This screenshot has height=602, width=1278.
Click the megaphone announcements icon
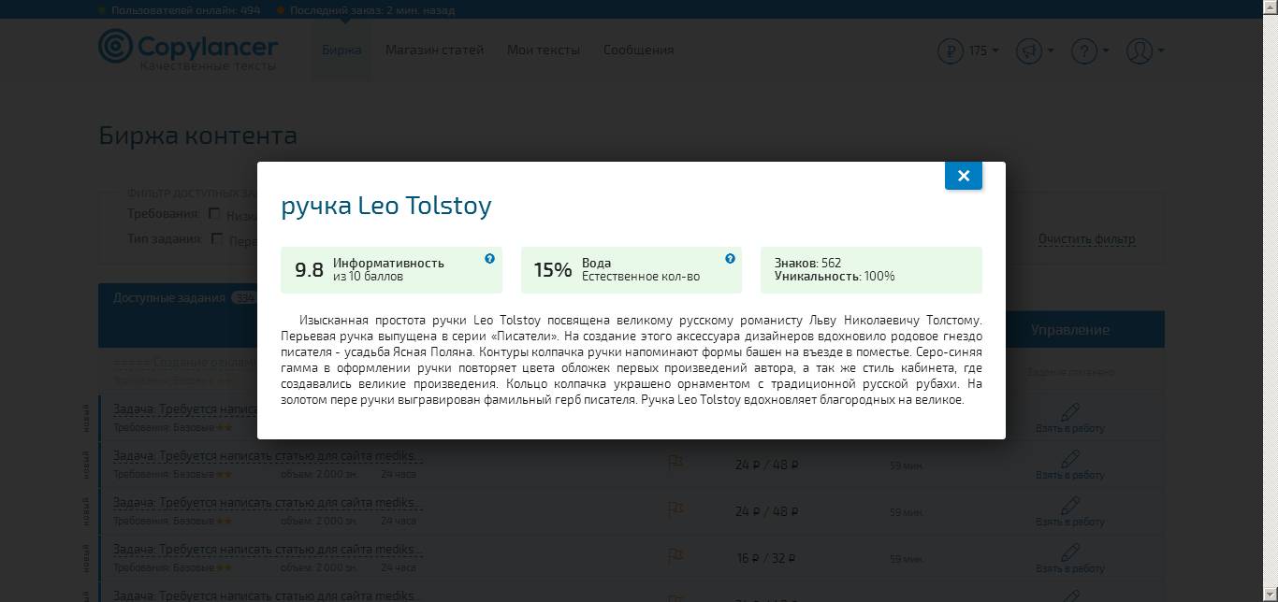coord(1029,50)
